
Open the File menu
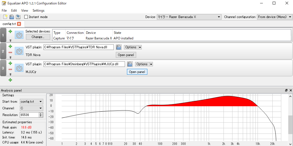coord(4,11)
